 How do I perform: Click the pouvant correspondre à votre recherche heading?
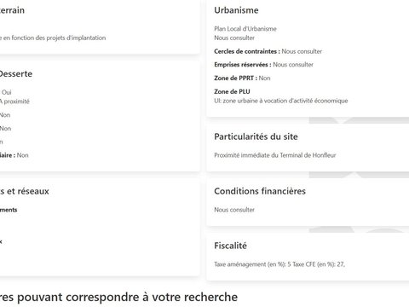pyautogui.click(x=118, y=298)
